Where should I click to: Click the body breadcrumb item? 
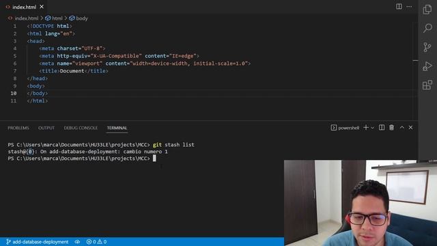79,18
